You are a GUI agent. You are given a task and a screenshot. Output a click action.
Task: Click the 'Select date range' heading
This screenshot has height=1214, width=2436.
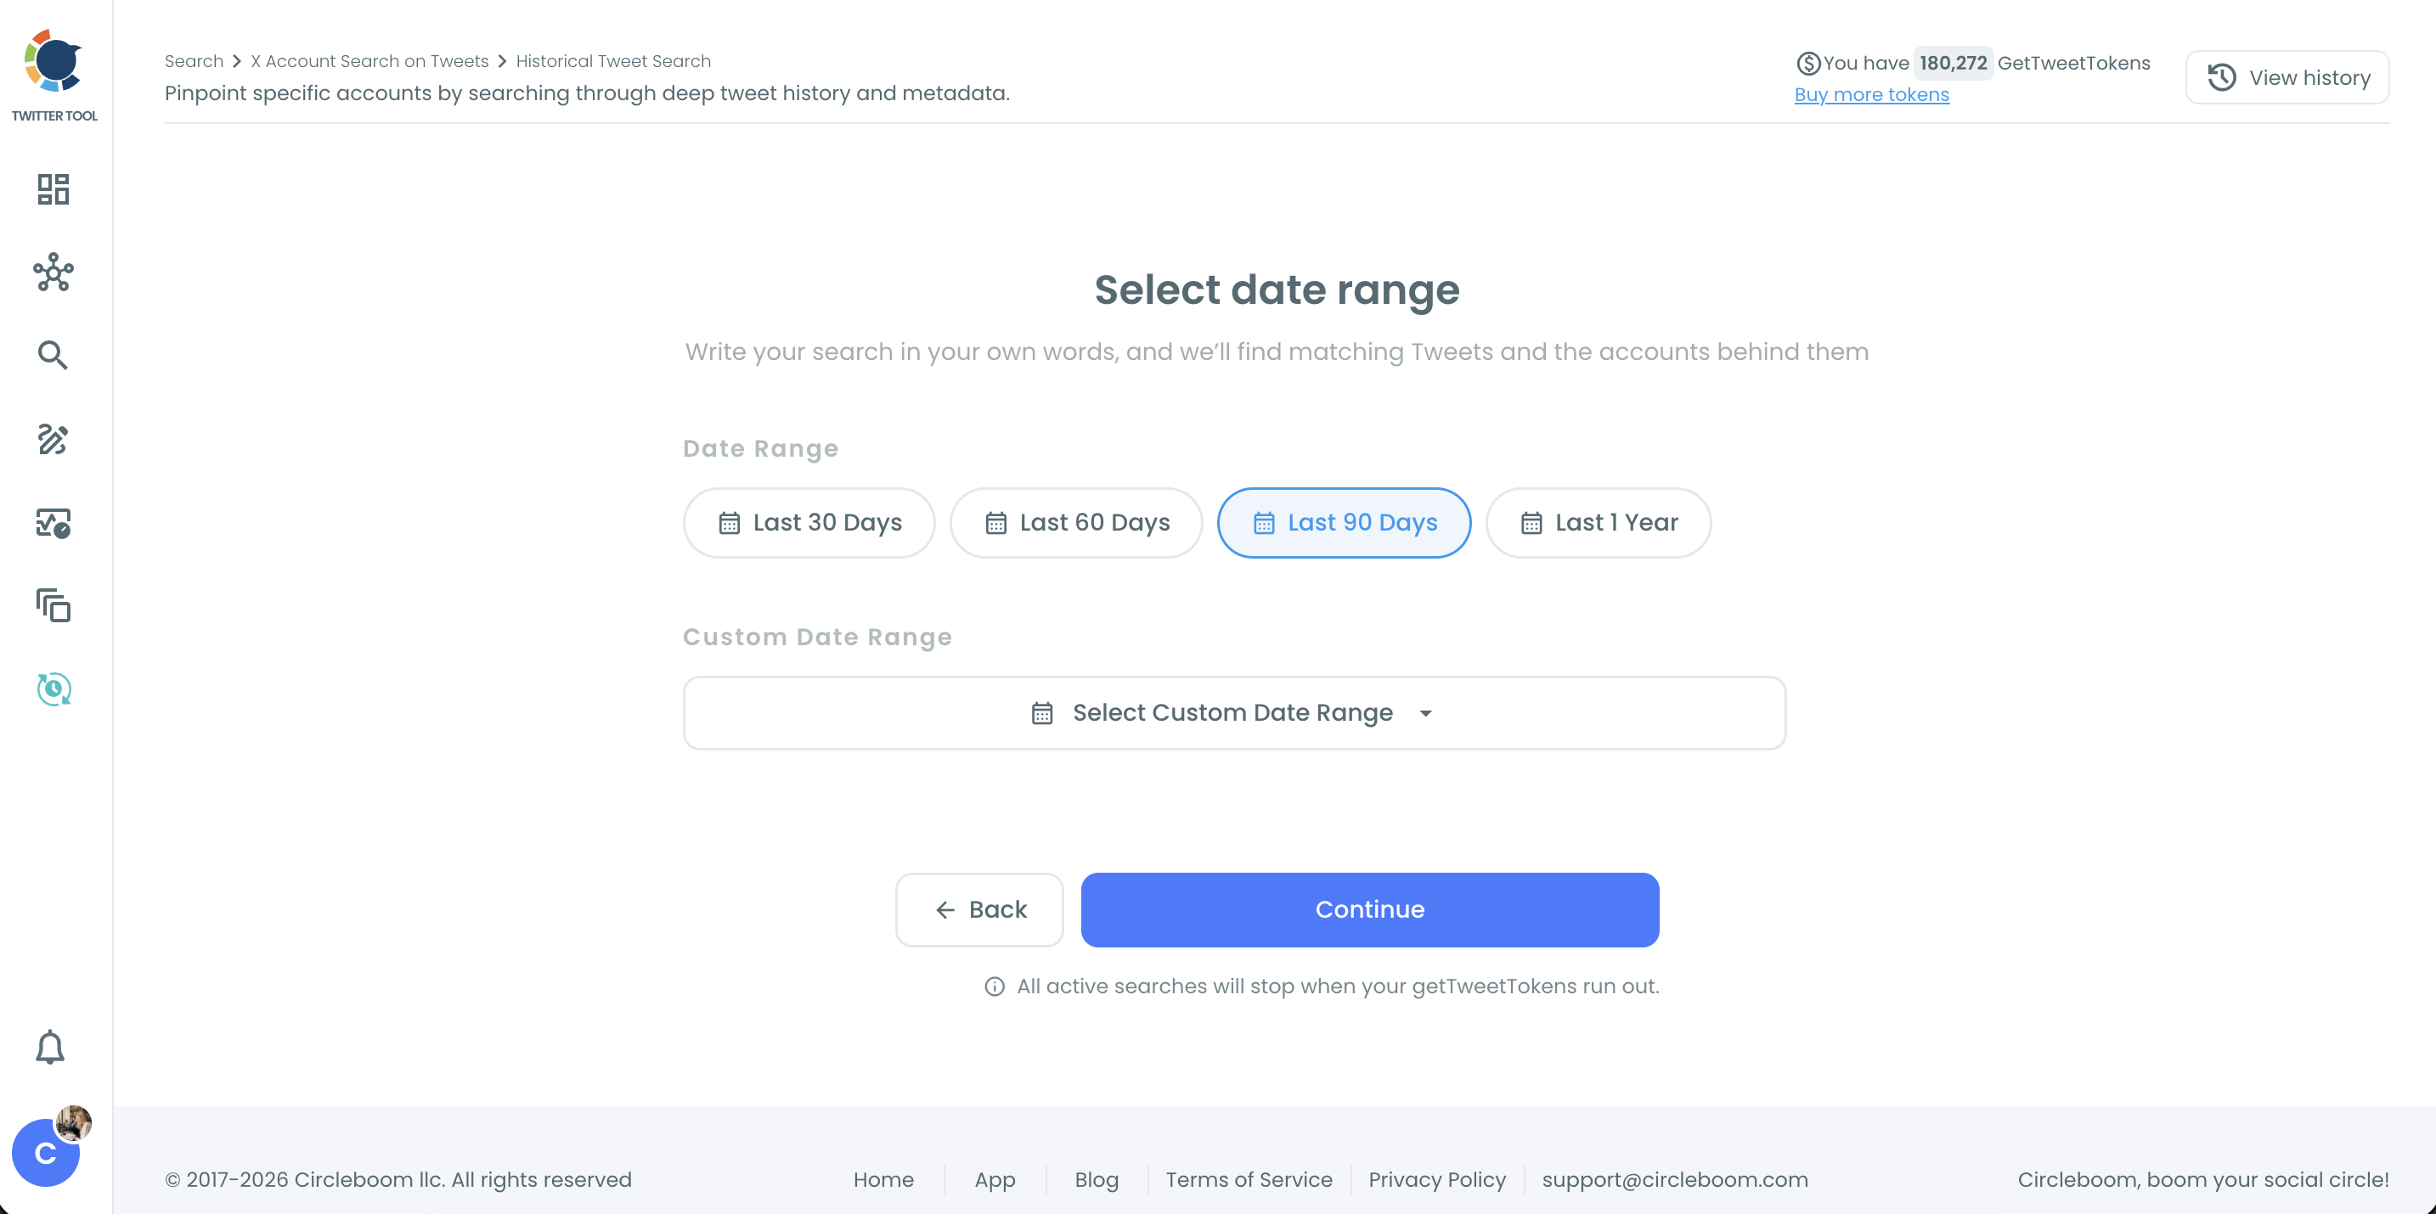pos(1277,289)
